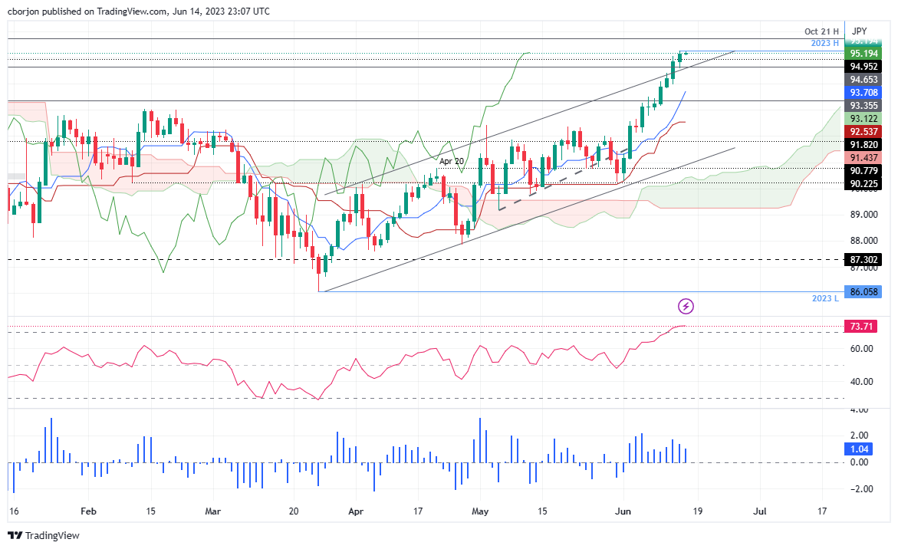Click the Apr 20 annotation on chart
The width and height of the screenshot is (898, 549).
click(452, 162)
